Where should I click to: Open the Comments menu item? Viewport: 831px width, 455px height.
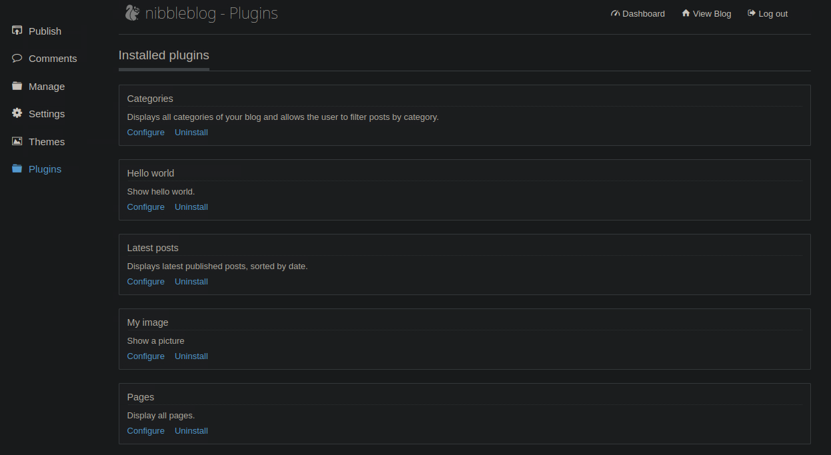tap(53, 59)
